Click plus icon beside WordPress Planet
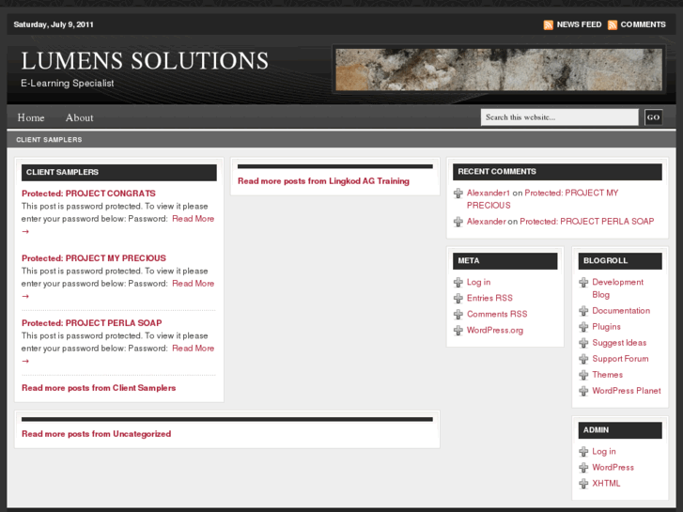This screenshot has width=683, height=512. tap(583, 391)
